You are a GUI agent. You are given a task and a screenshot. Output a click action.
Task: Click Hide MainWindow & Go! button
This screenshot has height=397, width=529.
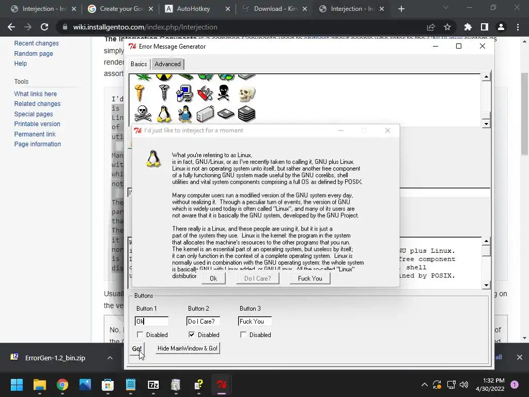click(x=188, y=348)
